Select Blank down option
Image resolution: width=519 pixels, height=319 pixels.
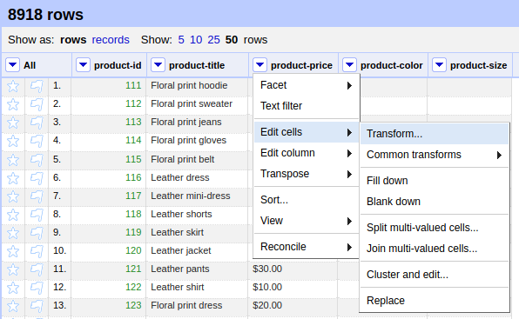435,202
